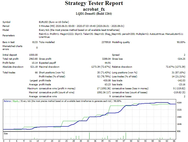
Task: Click the Equity legend label in chart
Action: tap(16, 101)
